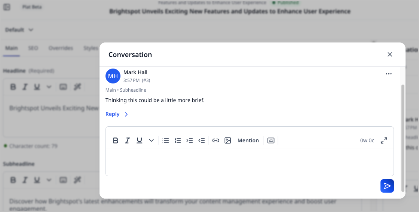This screenshot has width=419, height=212.
Task: Click keyboard icon in Headline toolbar
Action: point(63,87)
